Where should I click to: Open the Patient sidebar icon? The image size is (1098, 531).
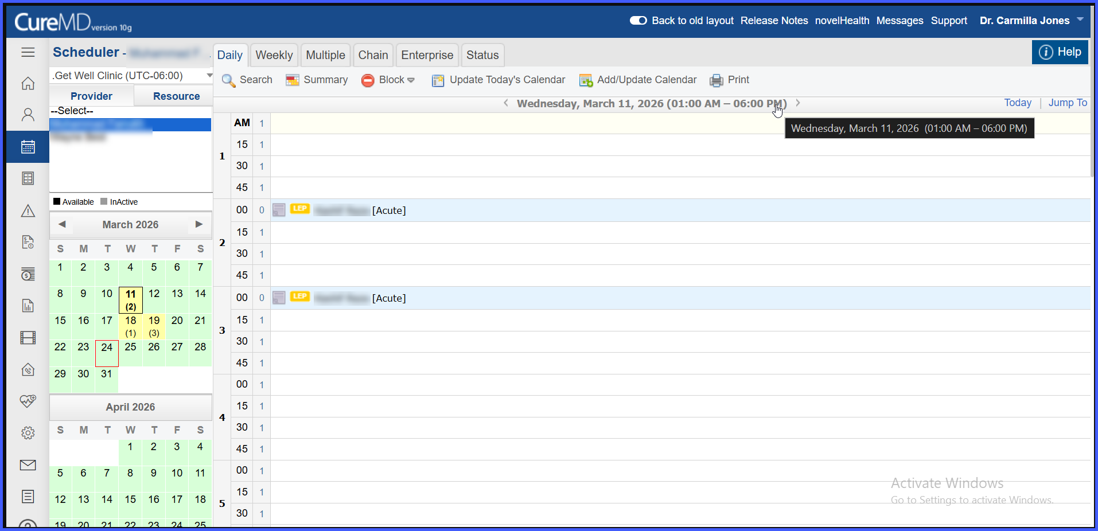tap(28, 115)
